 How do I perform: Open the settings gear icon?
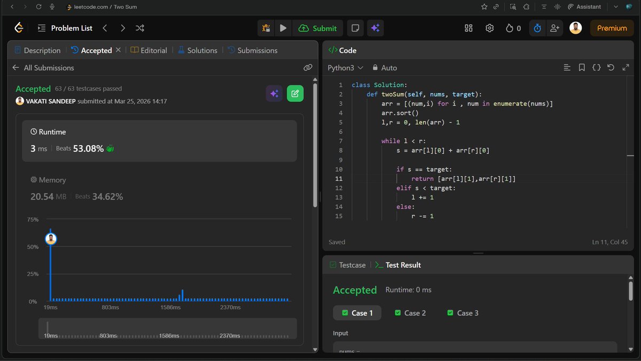click(489, 28)
